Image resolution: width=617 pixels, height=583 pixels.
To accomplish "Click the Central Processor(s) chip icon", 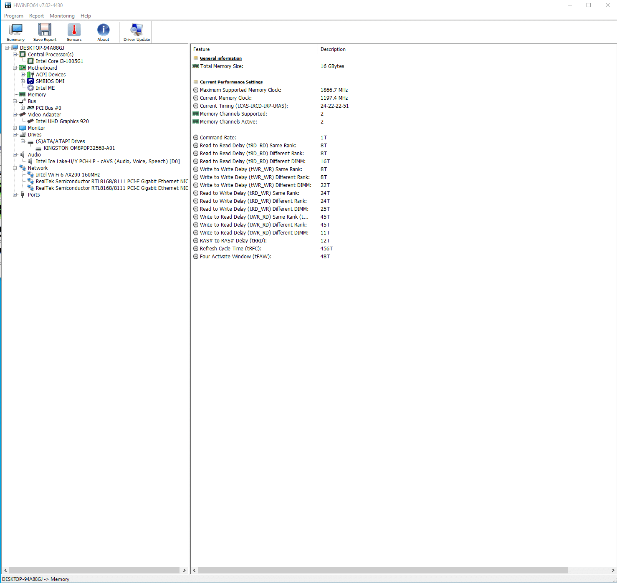I will click(23, 54).
